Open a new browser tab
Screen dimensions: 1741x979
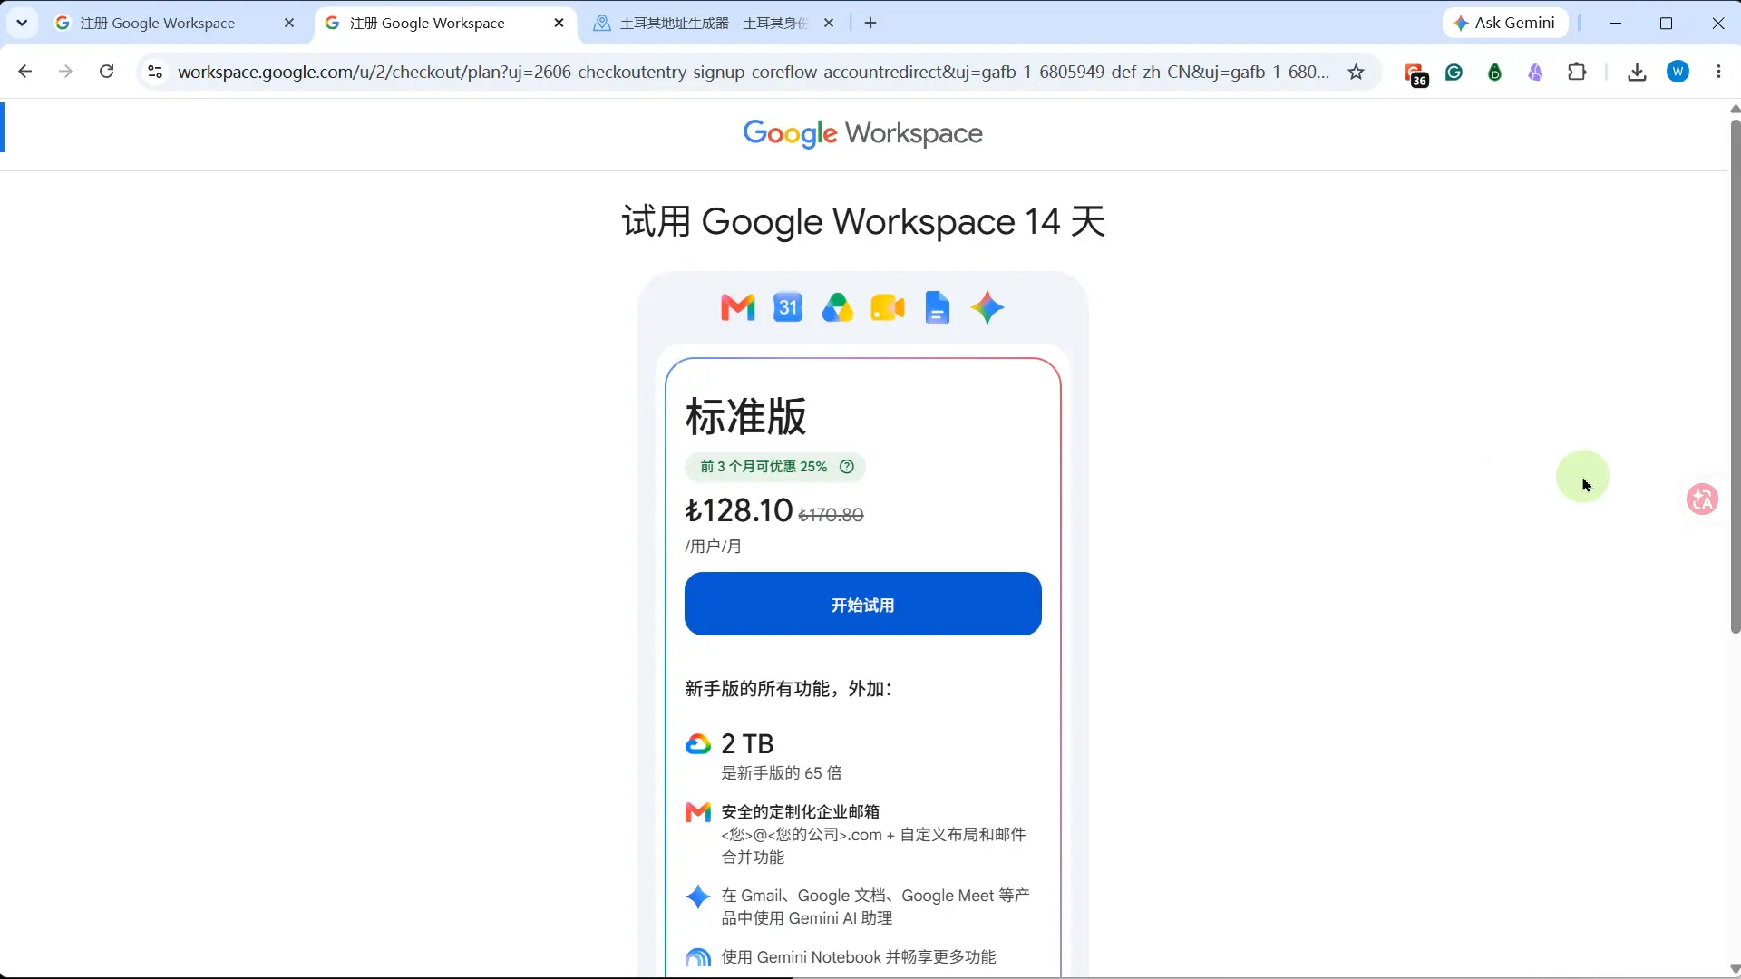[870, 23]
